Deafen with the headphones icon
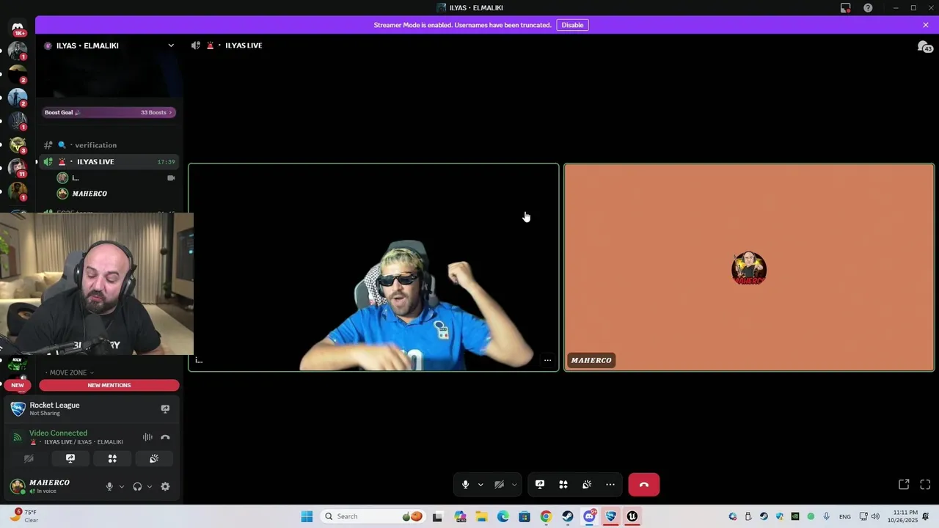Screen dimensions: 939x528 point(137,486)
